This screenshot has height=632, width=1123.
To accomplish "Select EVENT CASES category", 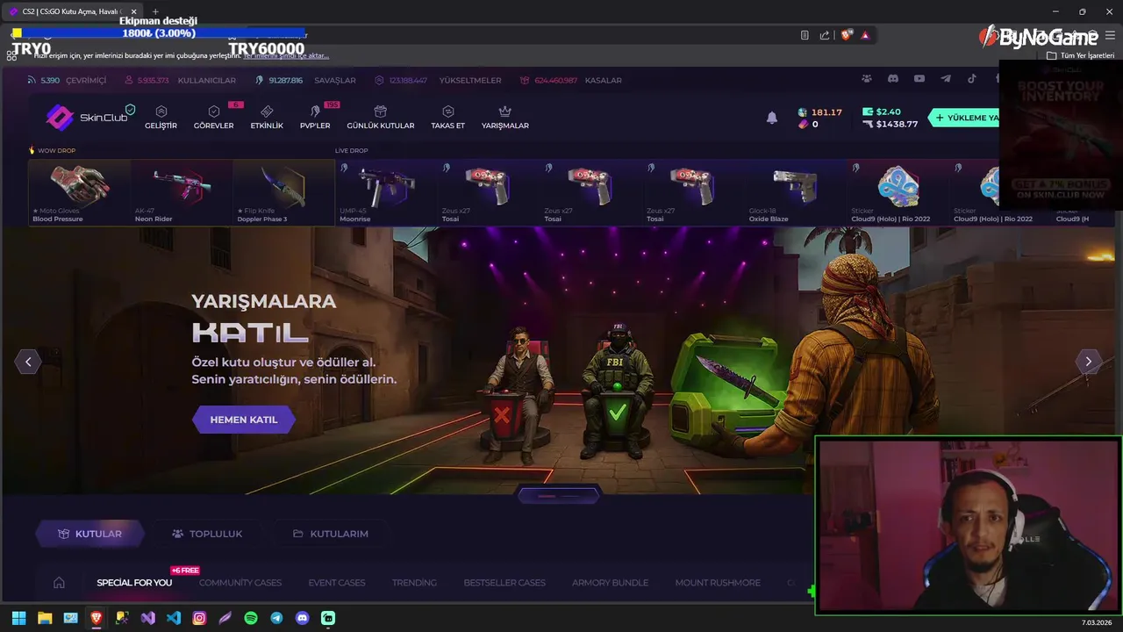I will pyautogui.click(x=337, y=583).
